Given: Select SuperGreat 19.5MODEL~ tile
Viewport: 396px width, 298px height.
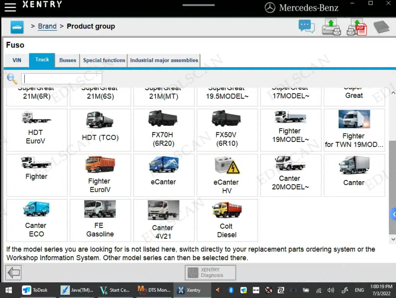Looking at the screenshot, I should (227, 97).
